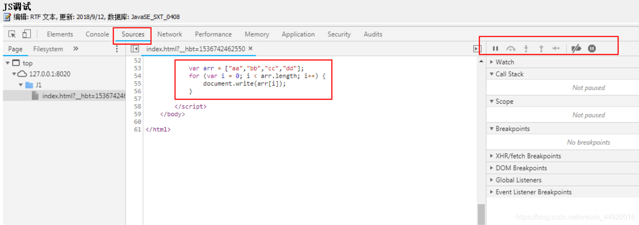Go to the Application tab

[x=298, y=34]
